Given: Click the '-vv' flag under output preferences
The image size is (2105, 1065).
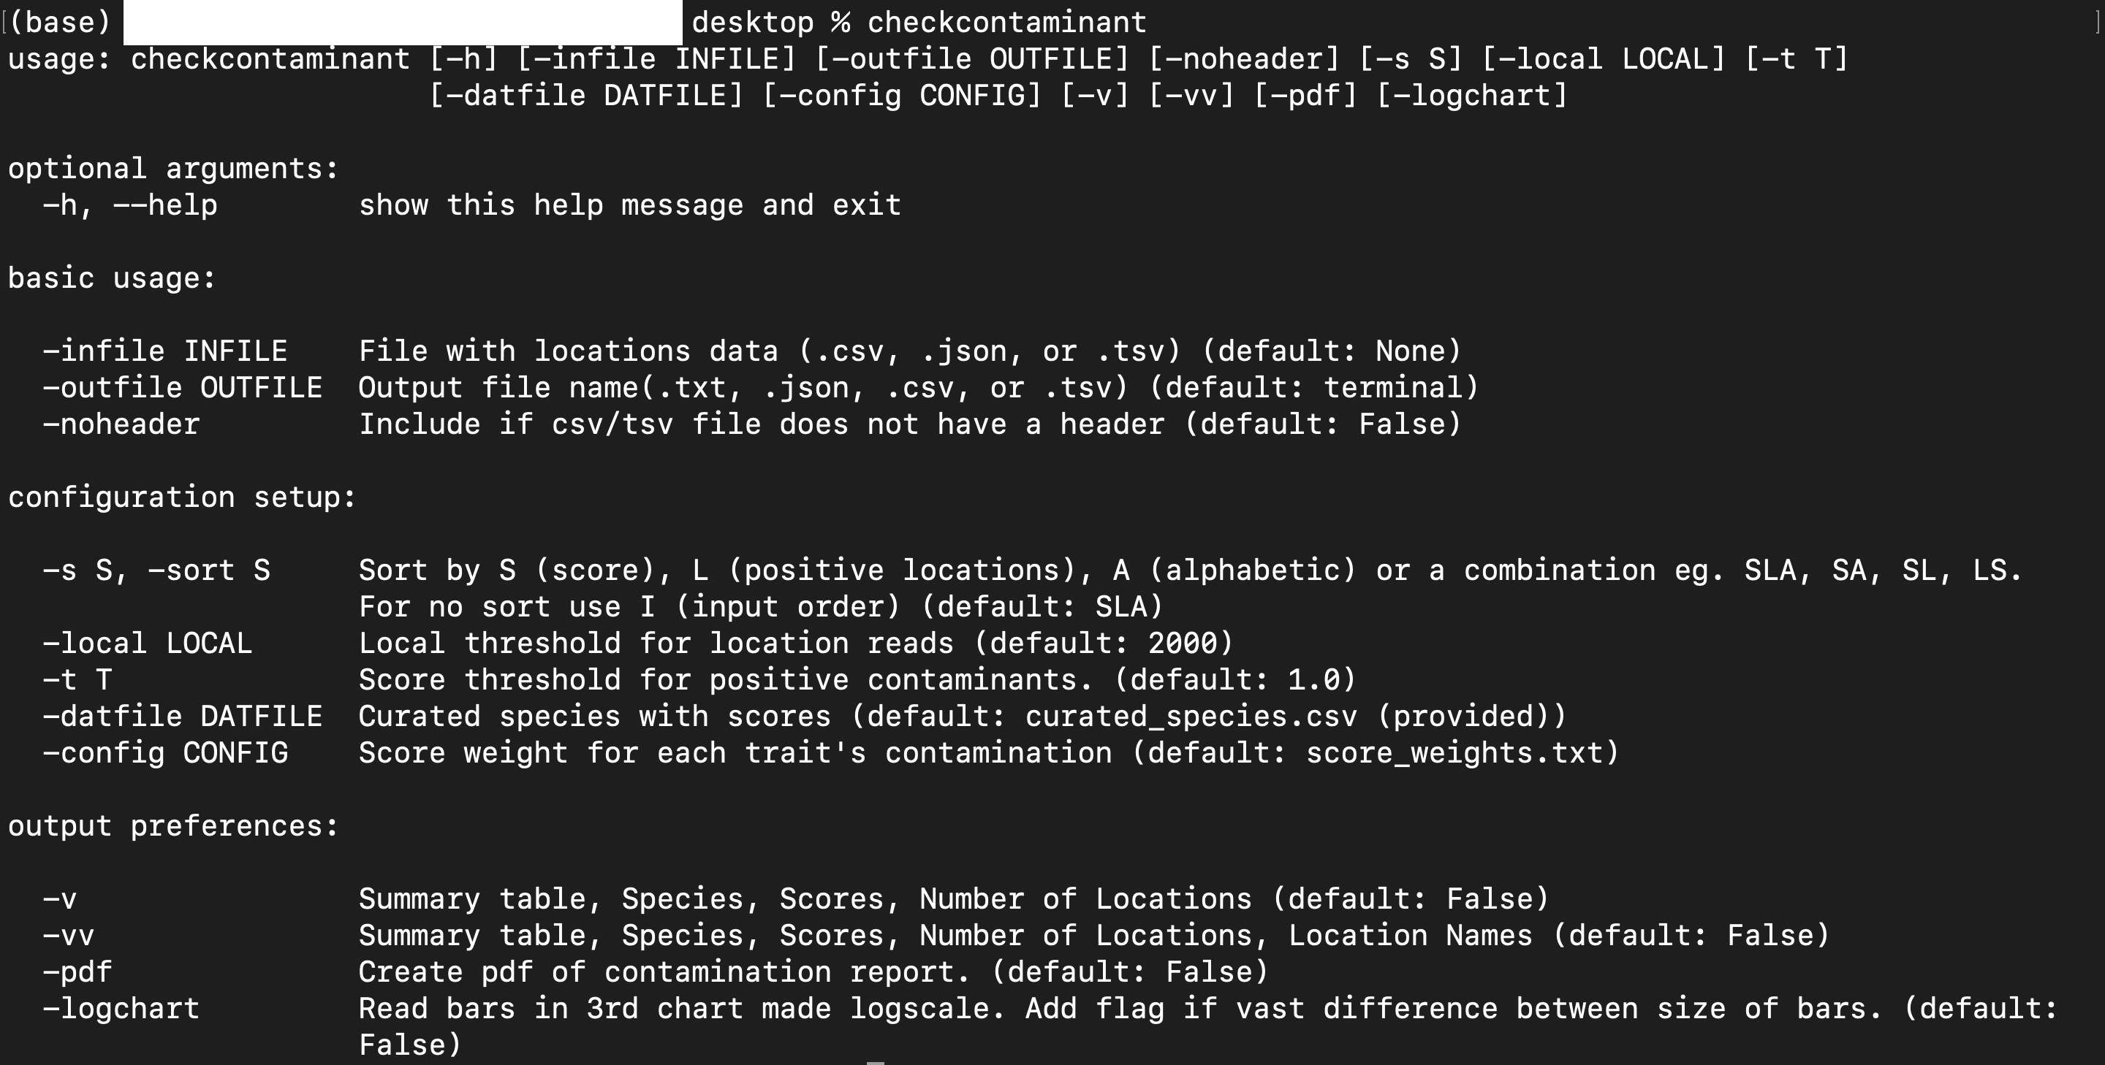Looking at the screenshot, I should click(69, 936).
